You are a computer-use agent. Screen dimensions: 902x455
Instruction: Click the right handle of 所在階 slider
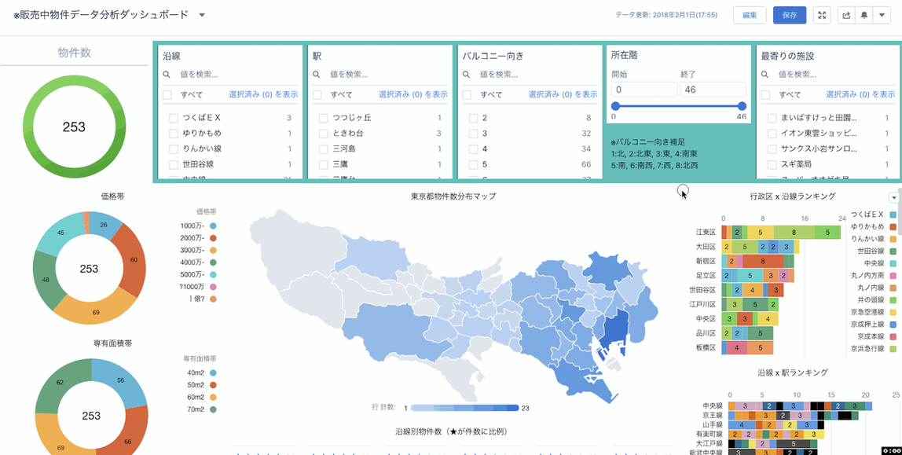pos(742,106)
